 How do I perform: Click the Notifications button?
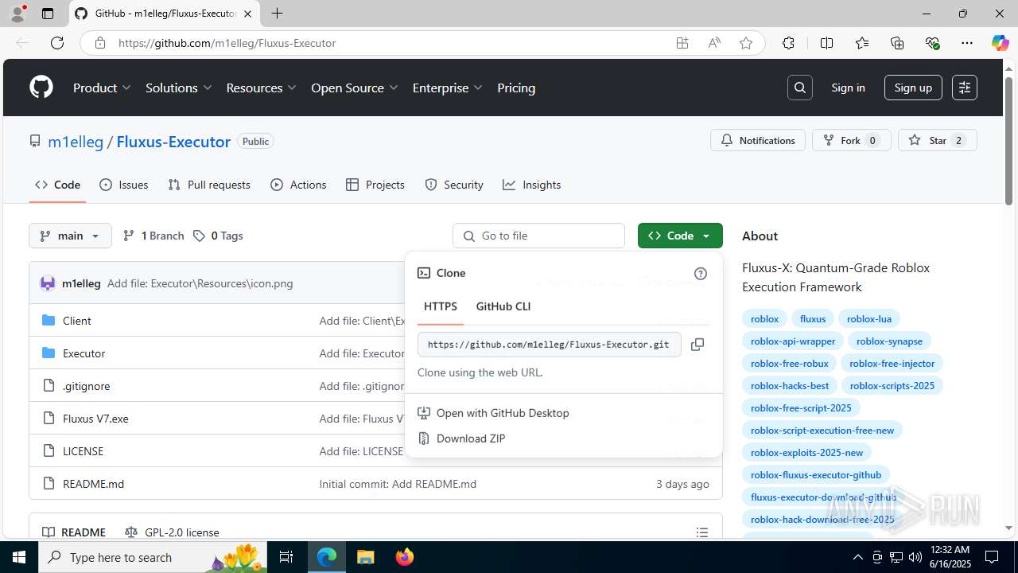pyautogui.click(x=758, y=140)
